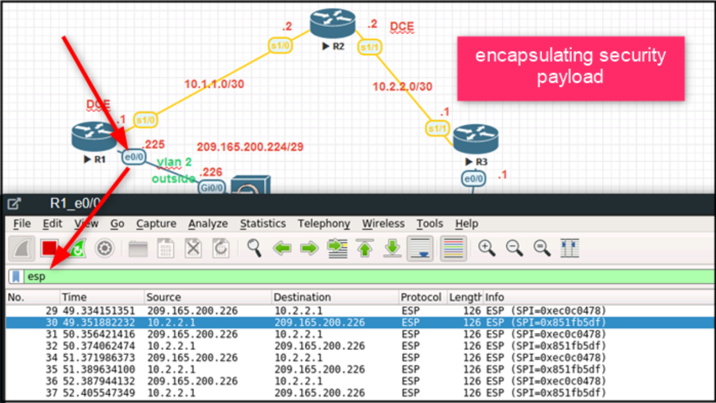Sort packets by the Info column header

[599, 297]
